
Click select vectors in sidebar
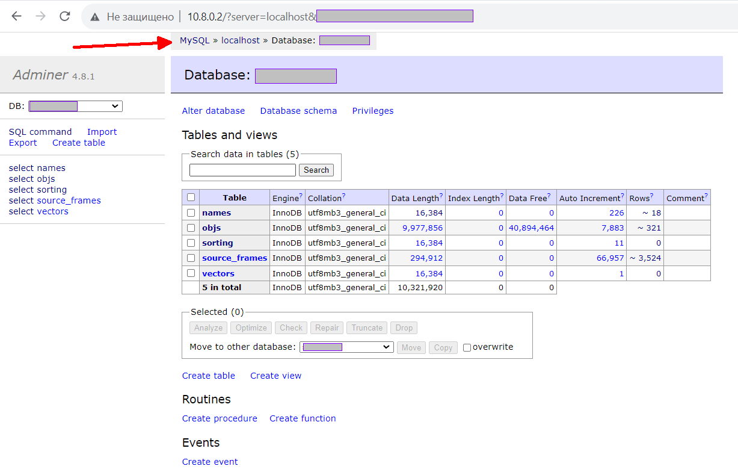[38, 211]
